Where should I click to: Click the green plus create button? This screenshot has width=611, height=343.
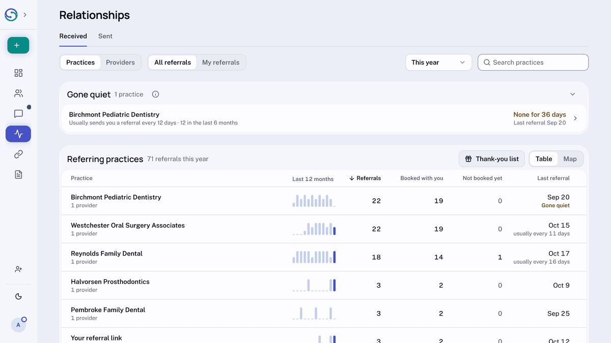(x=18, y=45)
